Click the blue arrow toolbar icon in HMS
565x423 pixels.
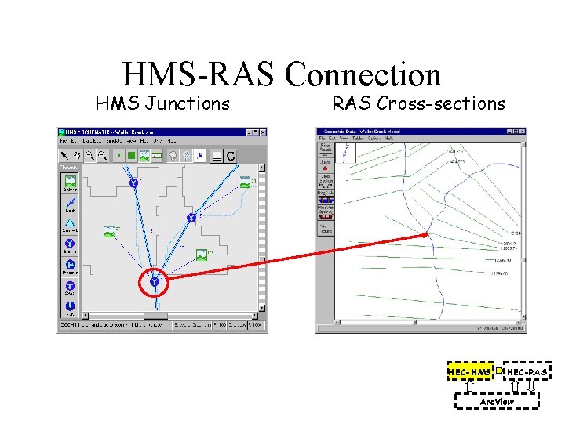coord(199,156)
